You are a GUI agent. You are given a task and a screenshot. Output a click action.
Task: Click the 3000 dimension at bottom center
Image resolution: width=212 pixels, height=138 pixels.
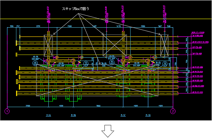[98, 106]
